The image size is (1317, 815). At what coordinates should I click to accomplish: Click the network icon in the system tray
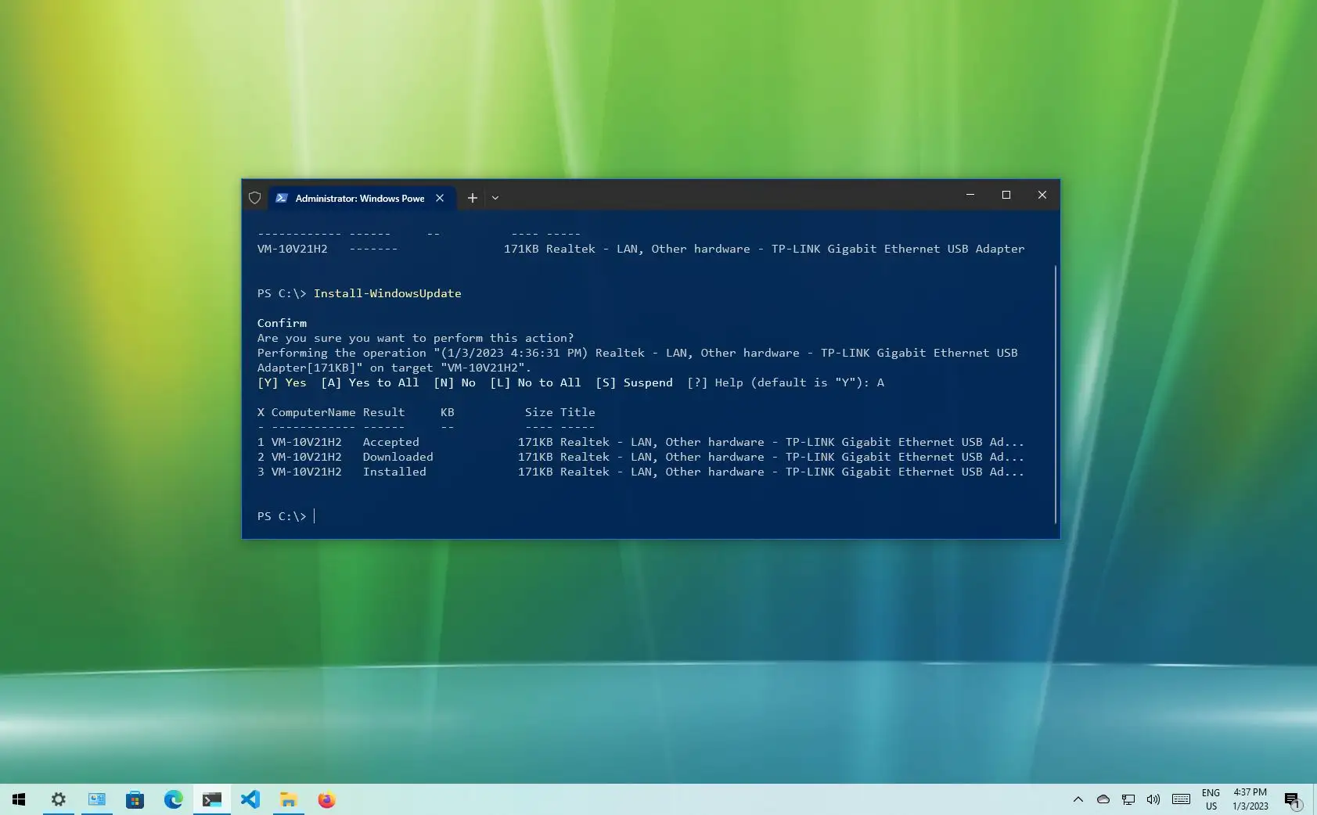pos(1127,799)
